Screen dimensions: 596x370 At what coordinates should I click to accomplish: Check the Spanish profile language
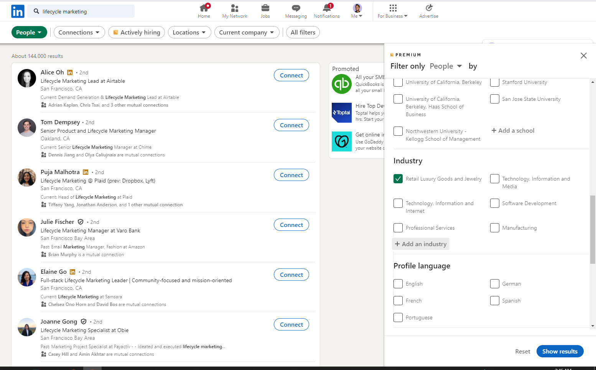point(495,301)
